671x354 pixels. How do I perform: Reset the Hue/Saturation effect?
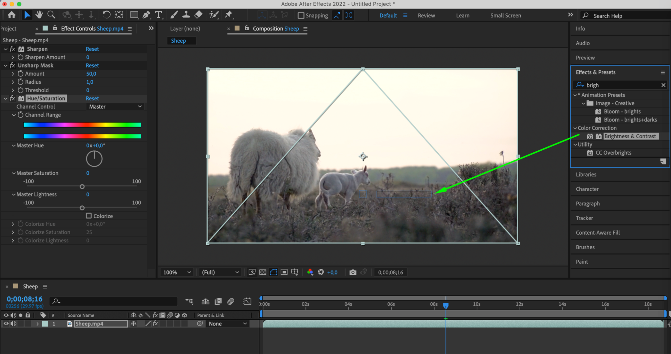tap(92, 98)
